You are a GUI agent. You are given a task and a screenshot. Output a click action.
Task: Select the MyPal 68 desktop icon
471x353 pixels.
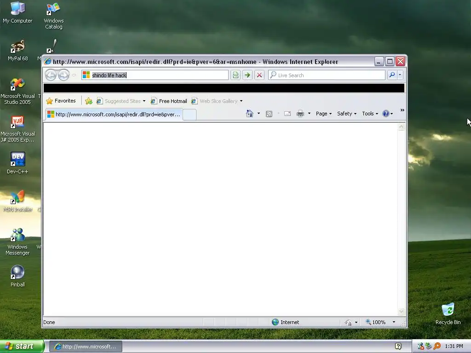18,50
